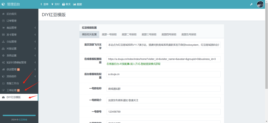Viewport: 268px width, 123px height.
Task: Open the 数据 top menu
Action: [x=77, y=4]
